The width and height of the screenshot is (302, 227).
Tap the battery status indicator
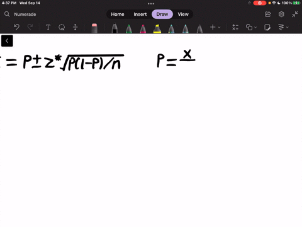[x=296, y=3]
